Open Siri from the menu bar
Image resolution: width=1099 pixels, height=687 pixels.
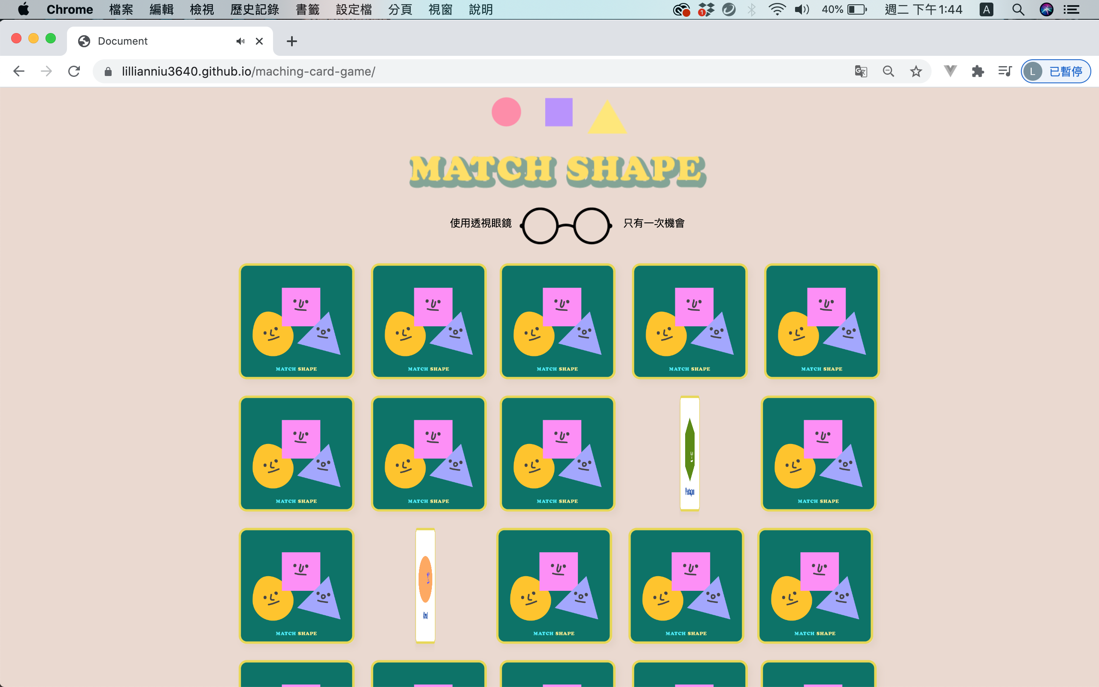click(1047, 9)
